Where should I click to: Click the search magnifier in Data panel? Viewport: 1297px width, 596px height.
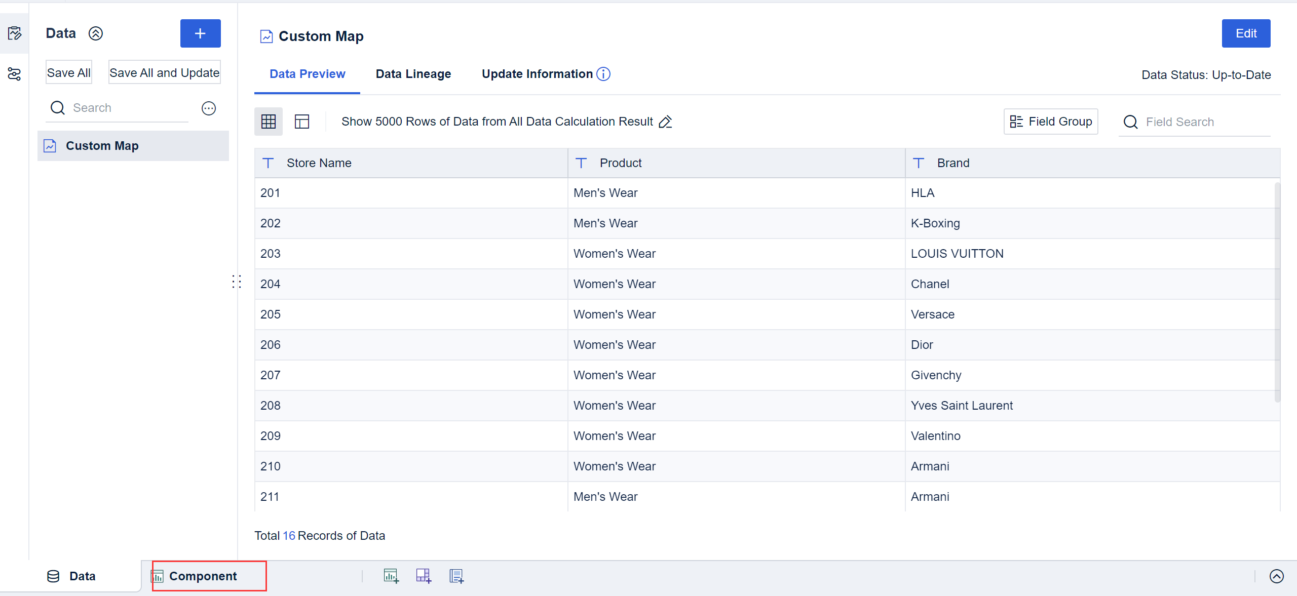pyautogui.click(x=58, y=108)
